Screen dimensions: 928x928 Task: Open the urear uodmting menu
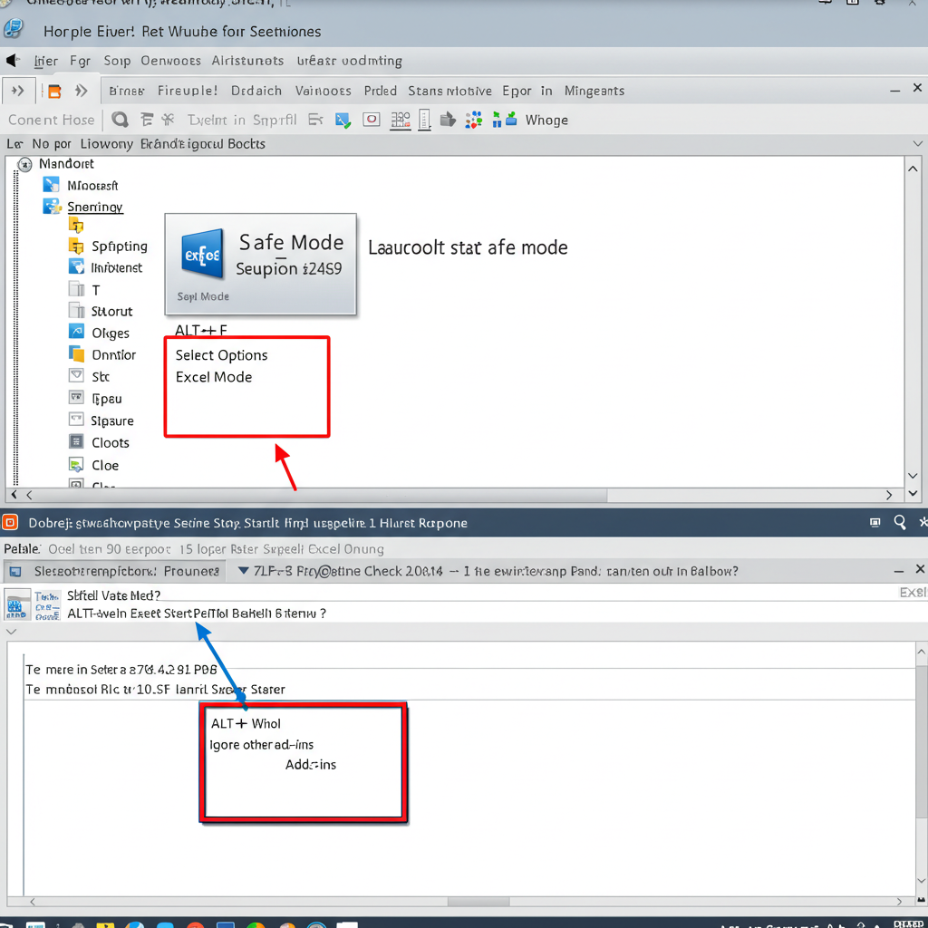tap(349, 61)
